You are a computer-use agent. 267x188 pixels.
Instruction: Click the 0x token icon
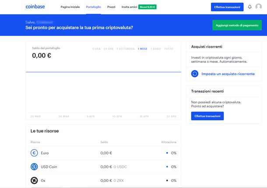[x=34, y=181]
